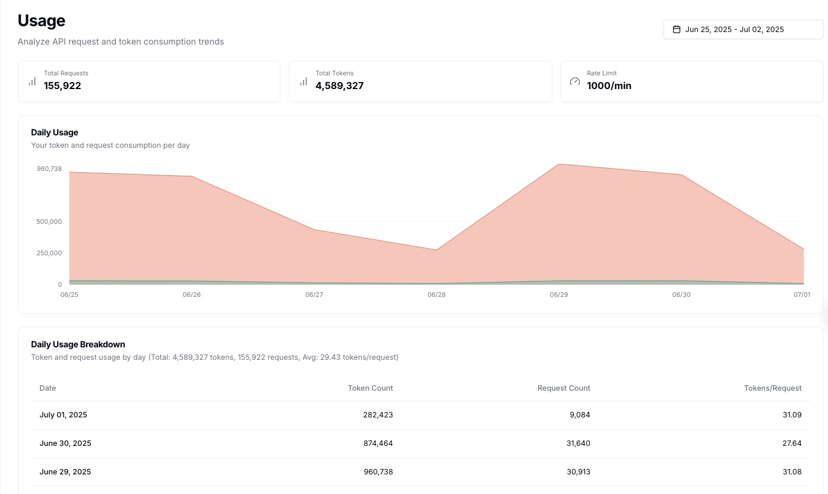Screen dimensions: 828x494
Task: Click the gauge icon on the Rate Limit card
Action: [575, 81]
